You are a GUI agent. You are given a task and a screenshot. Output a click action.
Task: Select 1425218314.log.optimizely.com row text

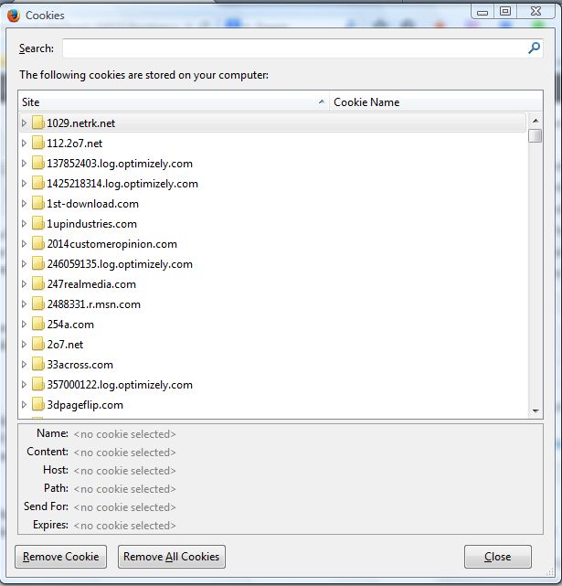tap(122, 184)
